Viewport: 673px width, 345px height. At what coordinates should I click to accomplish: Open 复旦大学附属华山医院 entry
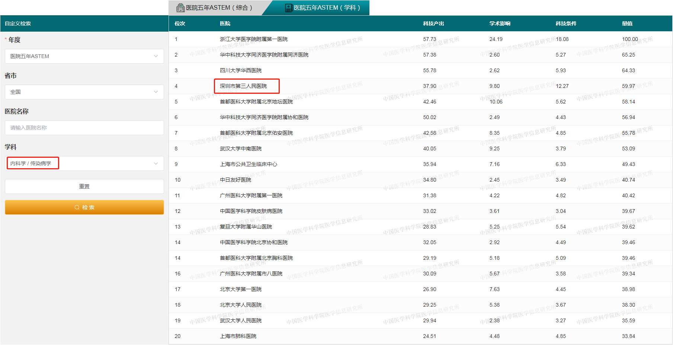click(245, 227)
